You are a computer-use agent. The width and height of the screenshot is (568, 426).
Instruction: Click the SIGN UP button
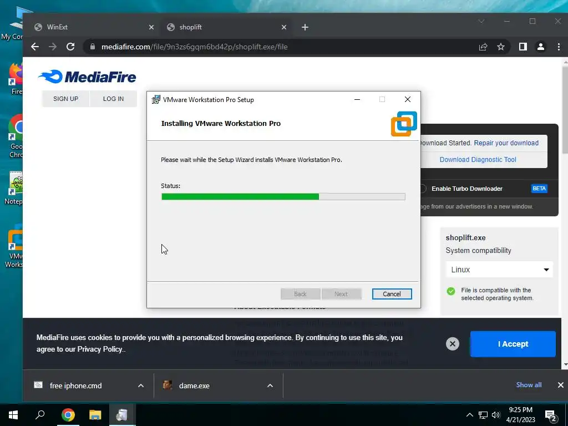point(65,99)
